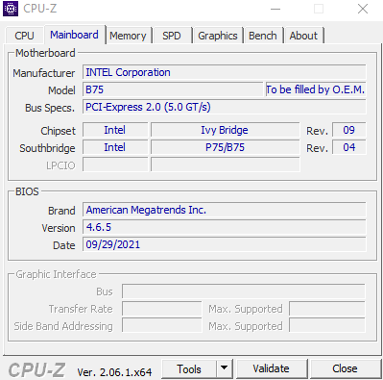383x380 pixels.
Task: Show the About tab
Action: click(303, 36)
